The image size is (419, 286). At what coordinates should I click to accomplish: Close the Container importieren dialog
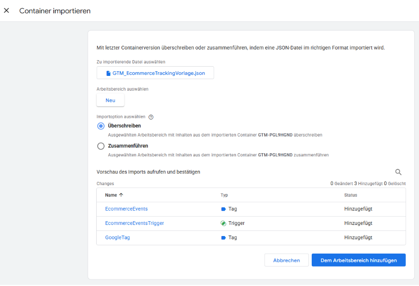[6, 11]
